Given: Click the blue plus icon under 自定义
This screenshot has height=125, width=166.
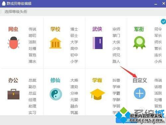Looking at the screenshot, I should pyautogui.click(x=139, y=93).
